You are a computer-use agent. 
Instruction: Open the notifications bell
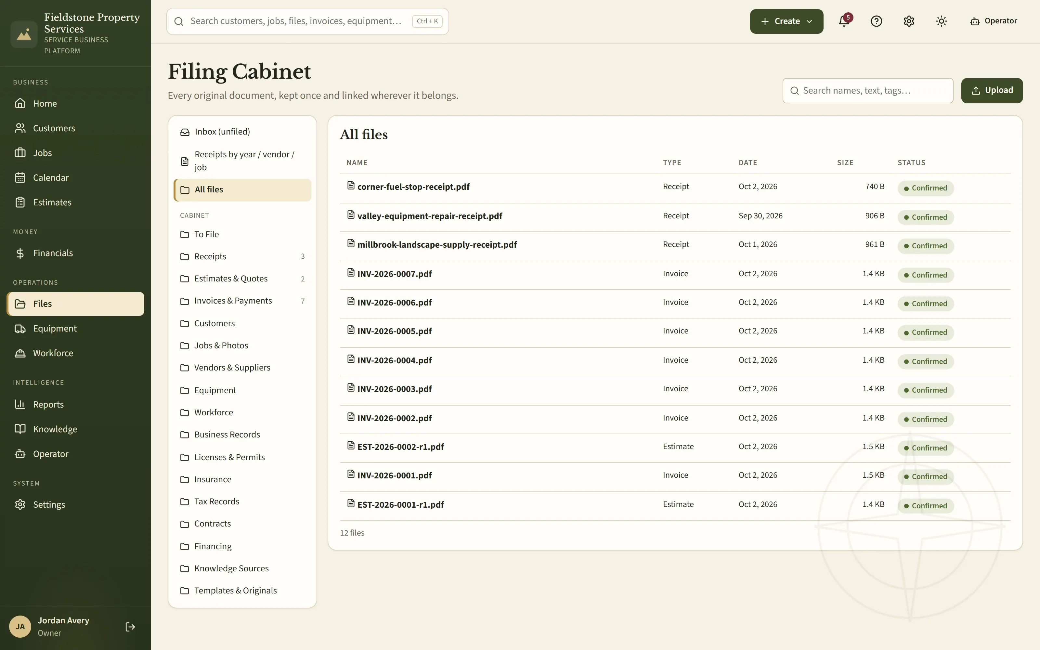point(844,21)
